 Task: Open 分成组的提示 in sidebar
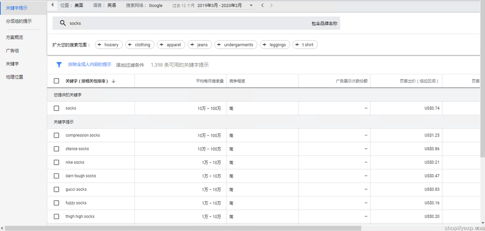pyautogui.click(x=19, y=21)
